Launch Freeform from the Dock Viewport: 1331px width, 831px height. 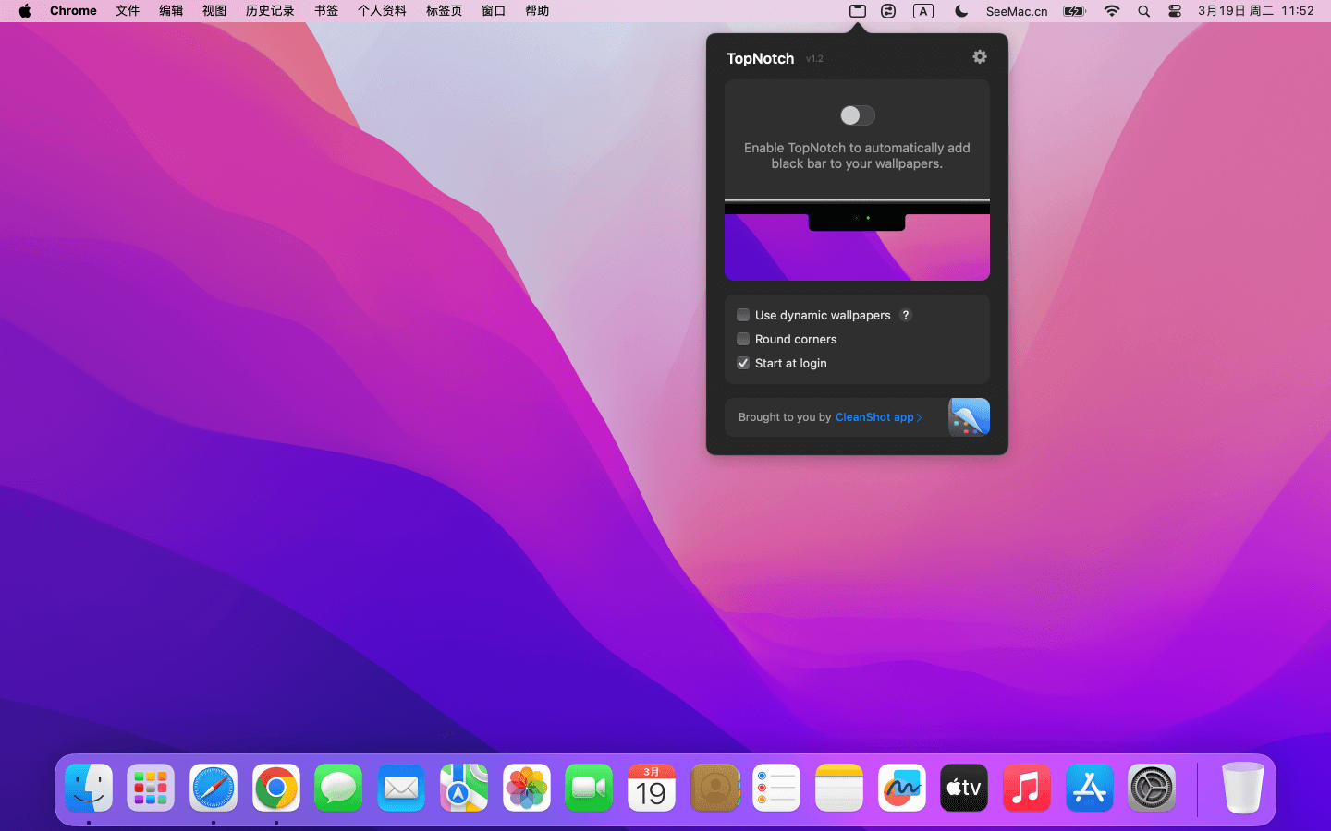tap(901, 789)
